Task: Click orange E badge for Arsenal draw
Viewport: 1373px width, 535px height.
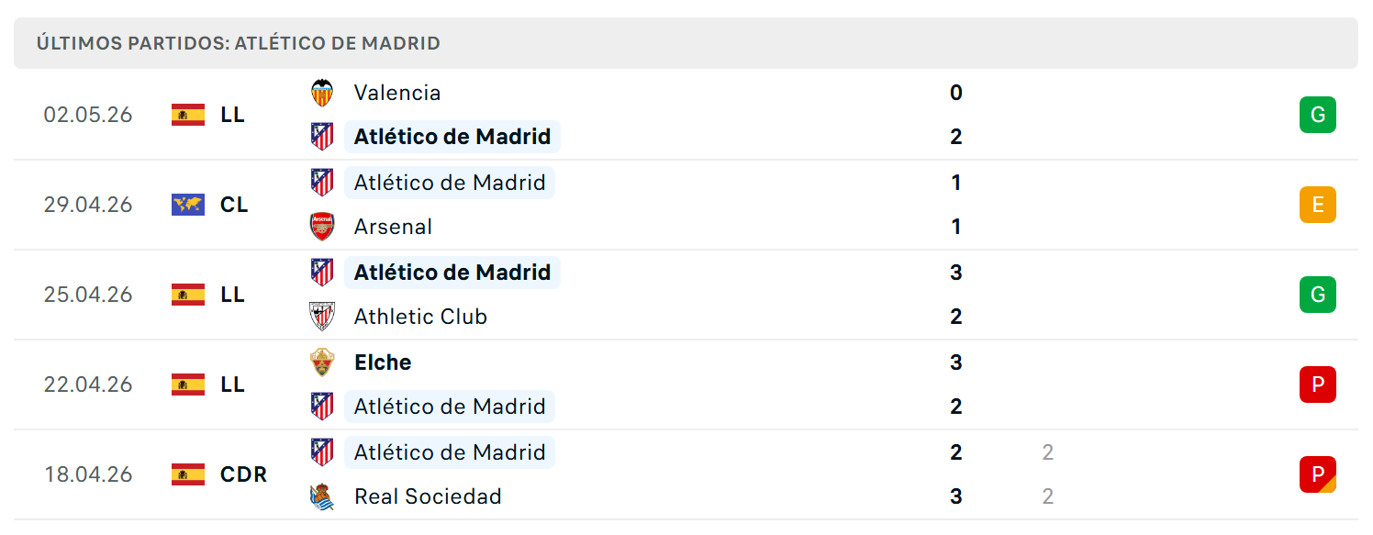Action: point(1318,205)
